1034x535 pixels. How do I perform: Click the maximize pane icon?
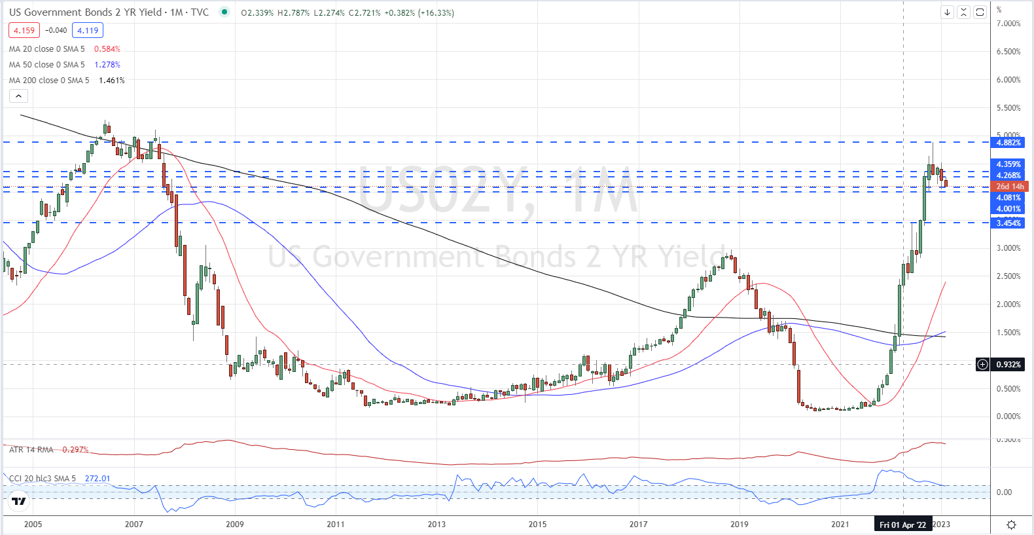[x=980, y=12]
